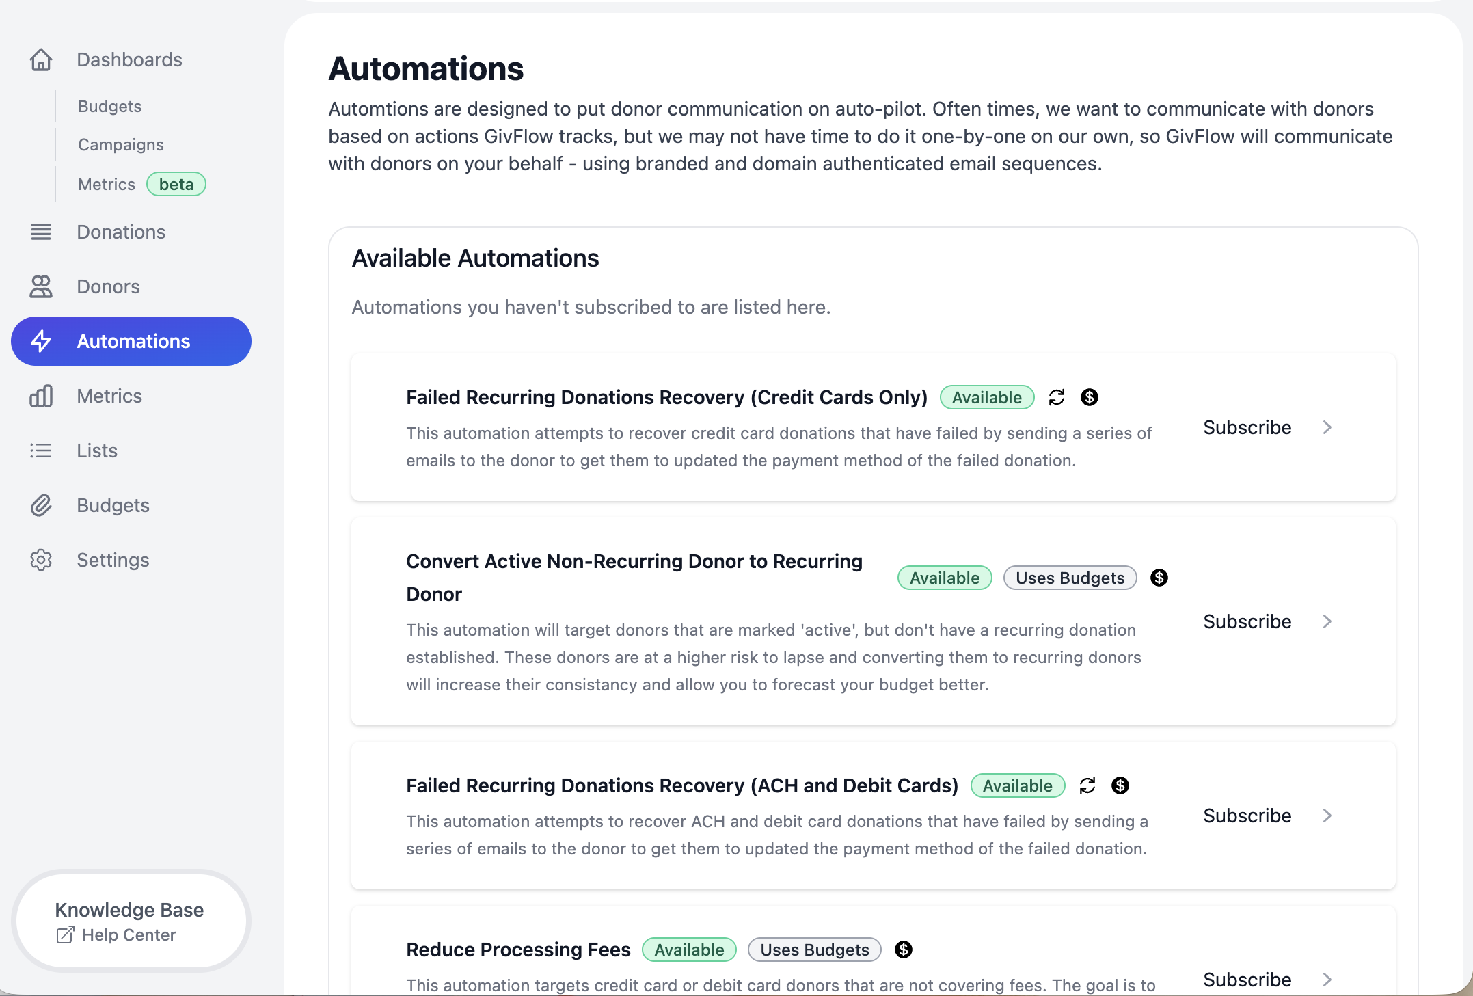The height and width of the screenshot is (996, 1473).
Task: Open the Help Center link
Action: pyautogui.click(x=129, y=934)
